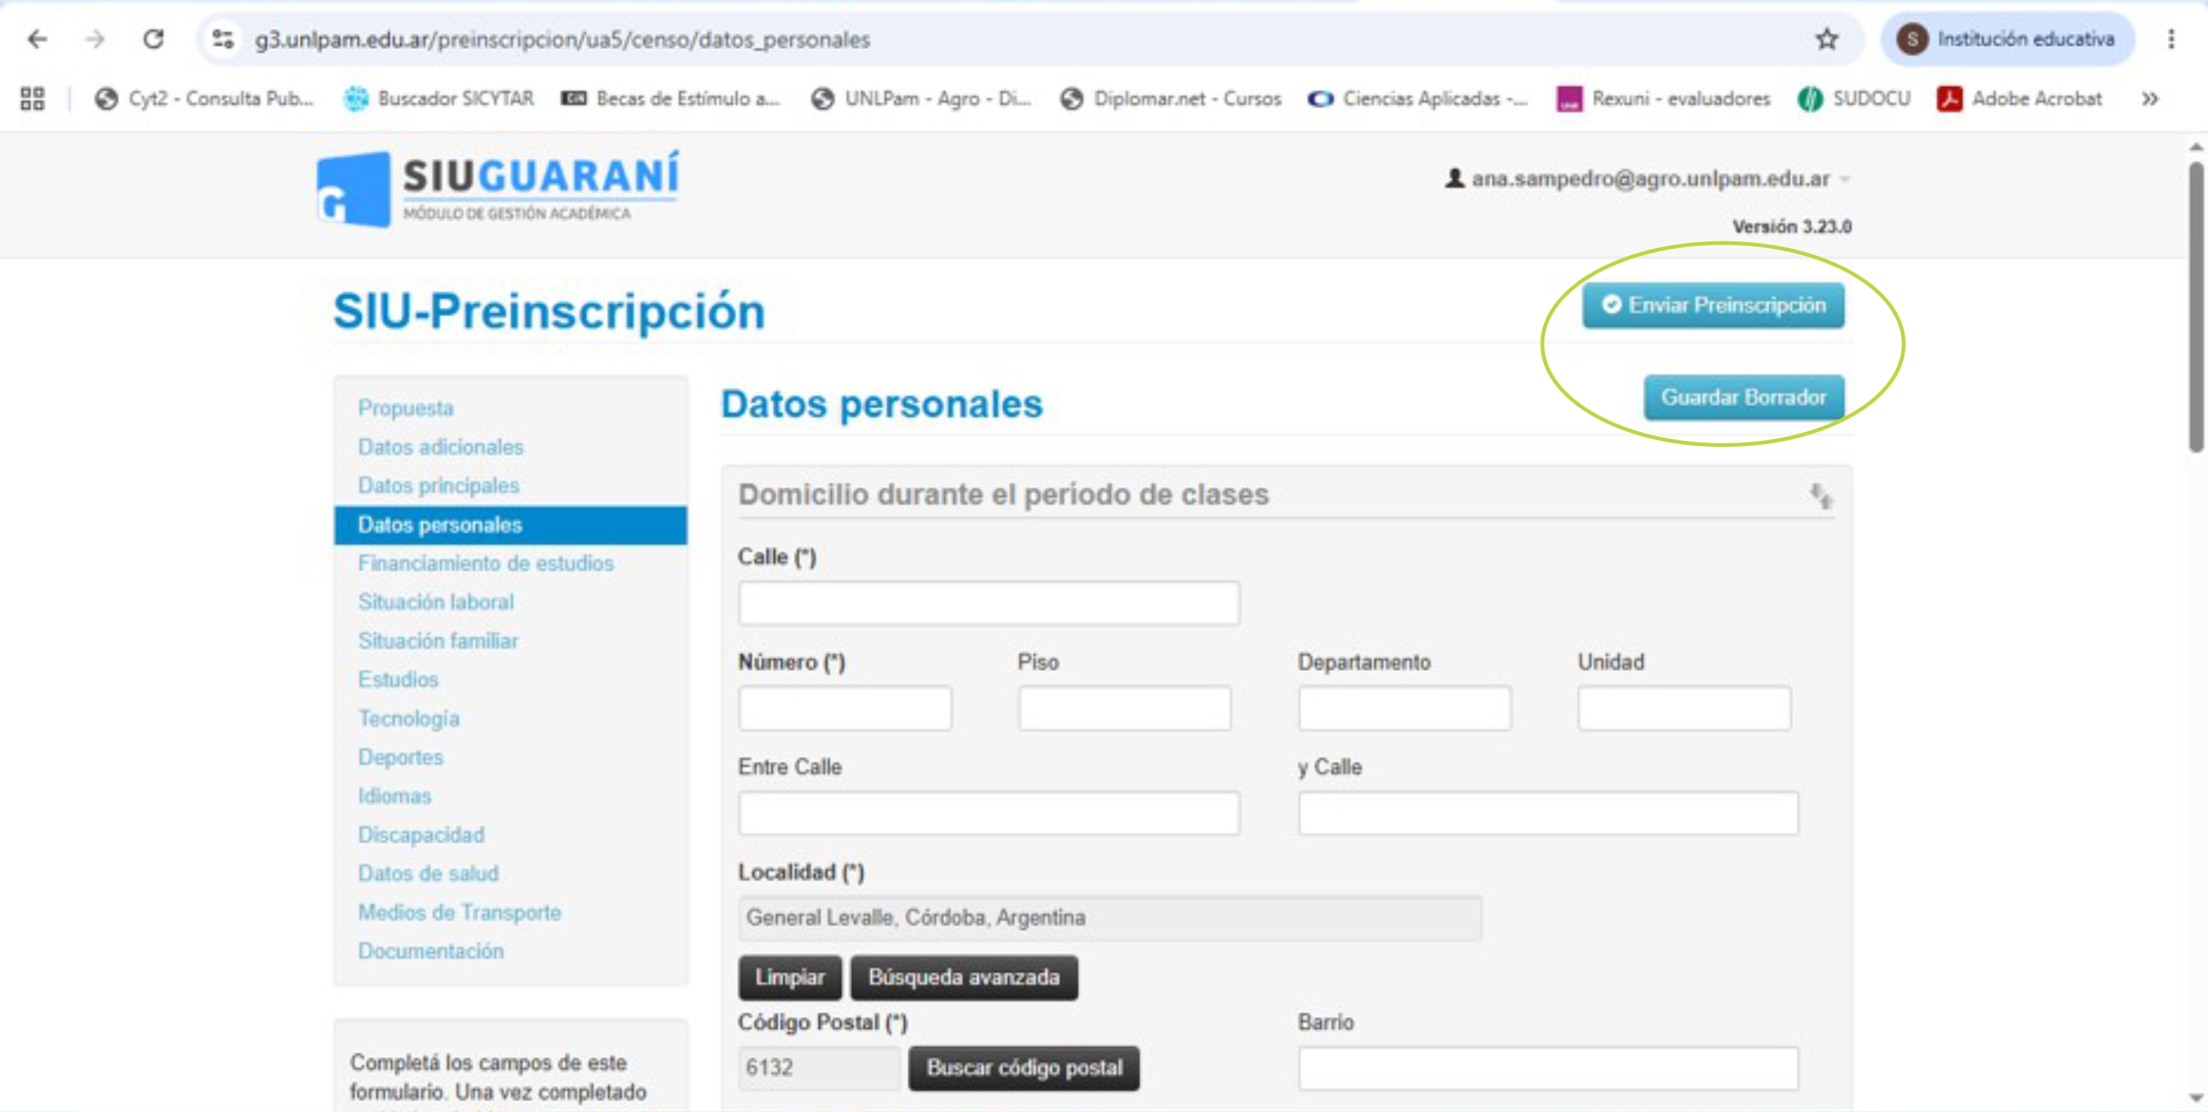The width and height of the screenshot is (2208, 1112).
Task: Click the y Calle input field
Action: [1548, 813]
